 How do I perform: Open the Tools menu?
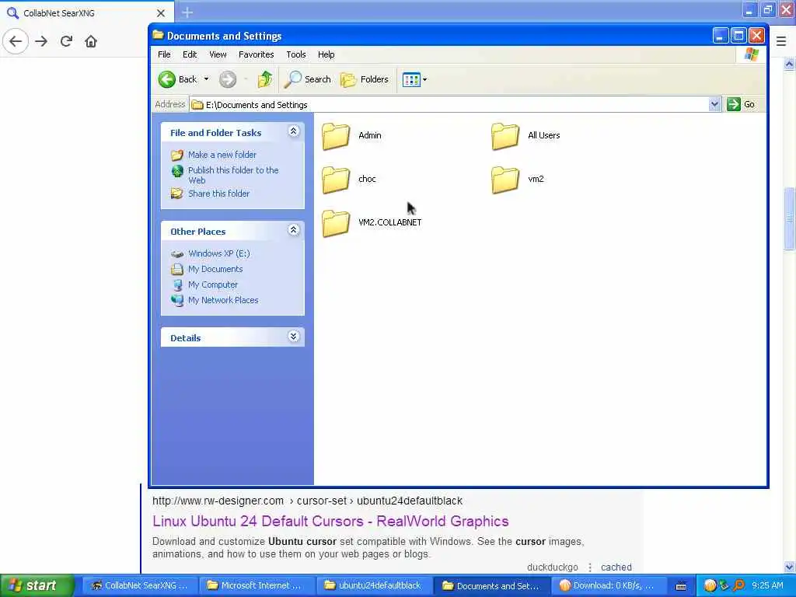click(x=296, y=54)
